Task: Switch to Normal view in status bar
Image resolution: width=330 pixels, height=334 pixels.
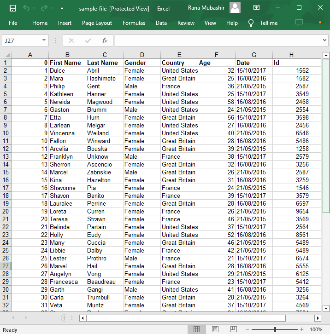Action: tap(197, 329)
